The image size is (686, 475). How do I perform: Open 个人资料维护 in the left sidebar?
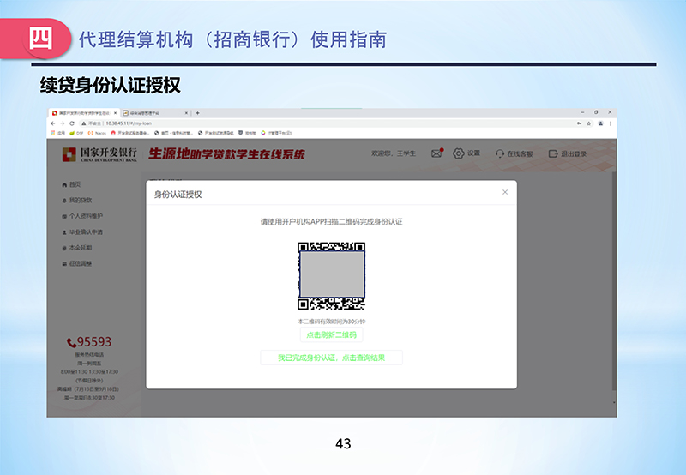[x=82, y=215]
